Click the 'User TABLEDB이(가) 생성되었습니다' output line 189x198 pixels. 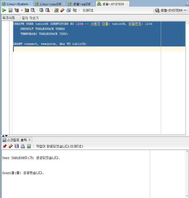(x=31, y=158)
